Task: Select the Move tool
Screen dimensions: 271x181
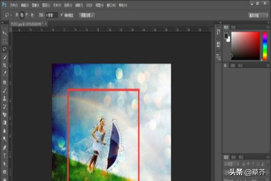Action: (5, 33)
